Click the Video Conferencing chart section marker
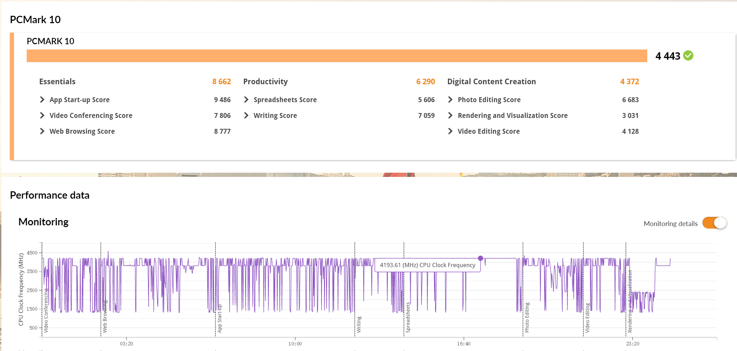This screenshot has width=737, height=351. point(46,310)
